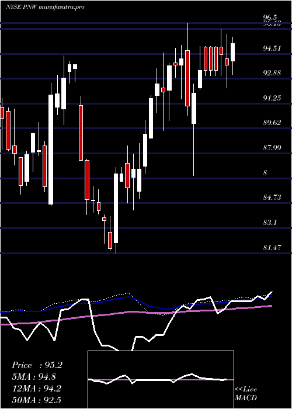Click the last white candlestick on the right

tap(233, 53)
